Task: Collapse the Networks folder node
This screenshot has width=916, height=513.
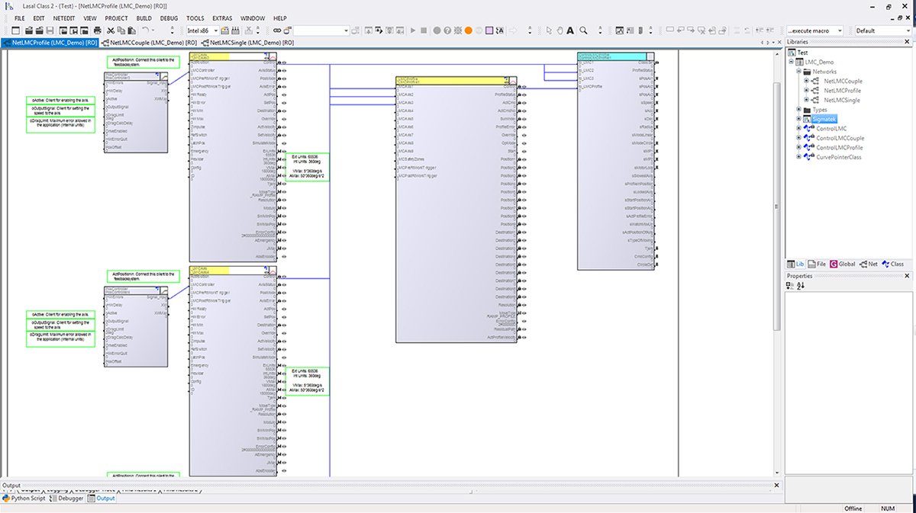Action: [798, 72]
